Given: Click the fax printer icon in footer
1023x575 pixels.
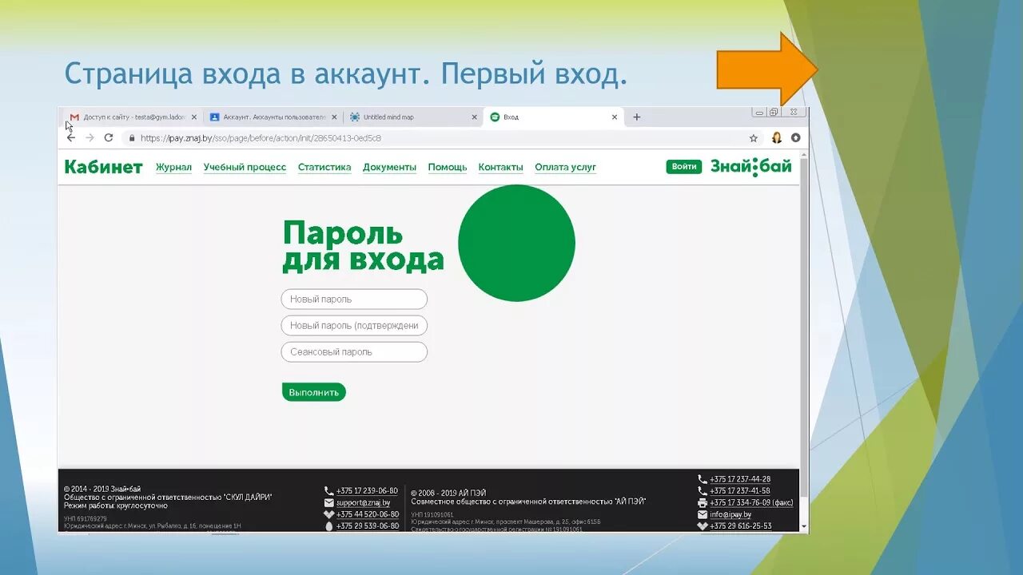Looking at the screenshot, I should [x=703, y=503].
